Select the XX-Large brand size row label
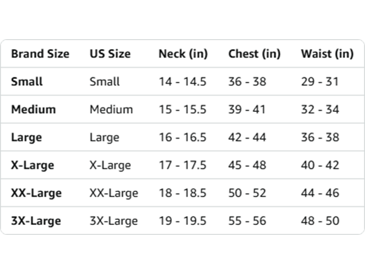The height and width of the screenshot is (274, 365). point(36,193)
